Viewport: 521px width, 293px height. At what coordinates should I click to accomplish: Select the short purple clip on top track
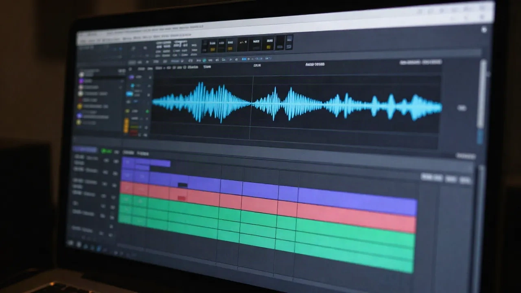coord(146,163)
